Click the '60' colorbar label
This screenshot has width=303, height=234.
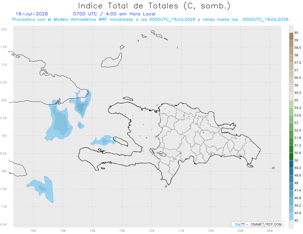[x=296, y=33]
